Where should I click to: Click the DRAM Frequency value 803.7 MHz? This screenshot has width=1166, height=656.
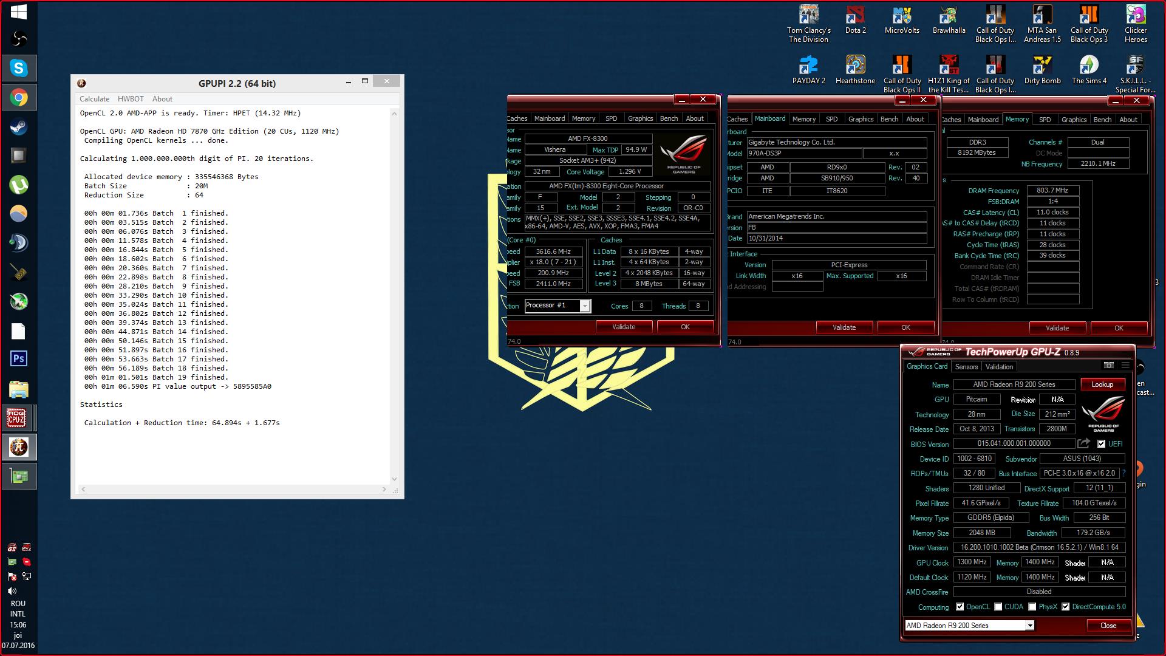1052,190
